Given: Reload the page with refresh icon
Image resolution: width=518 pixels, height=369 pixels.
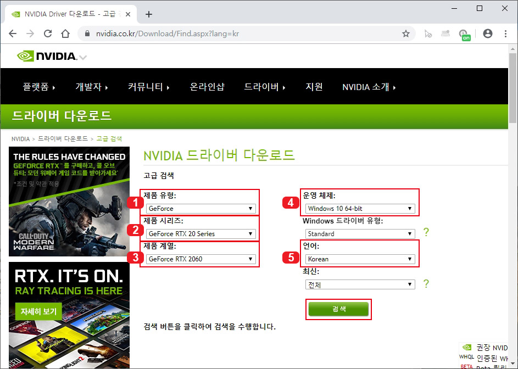Looking at the screenshot, I should point(48,33).
